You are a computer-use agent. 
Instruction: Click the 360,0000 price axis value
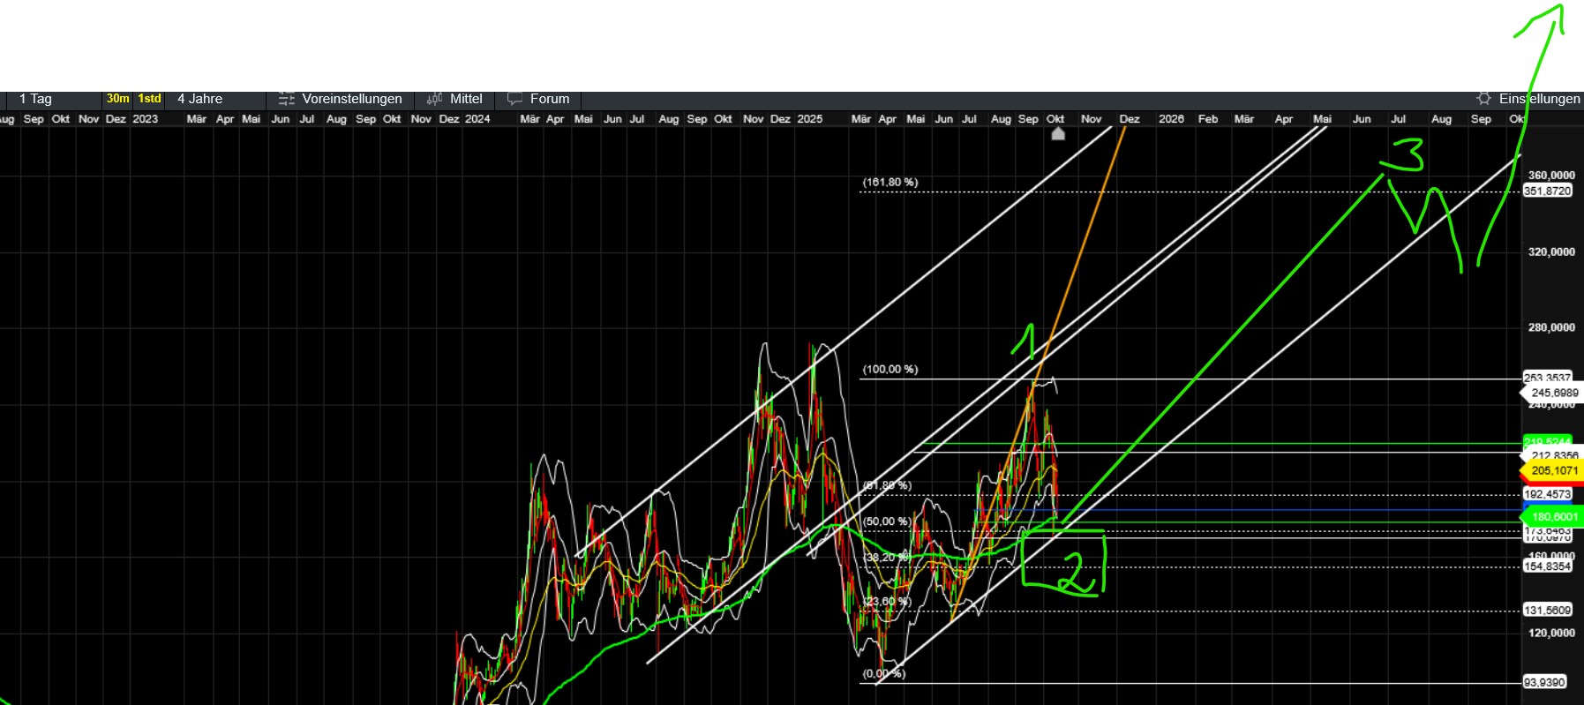tap(1551, 176)
